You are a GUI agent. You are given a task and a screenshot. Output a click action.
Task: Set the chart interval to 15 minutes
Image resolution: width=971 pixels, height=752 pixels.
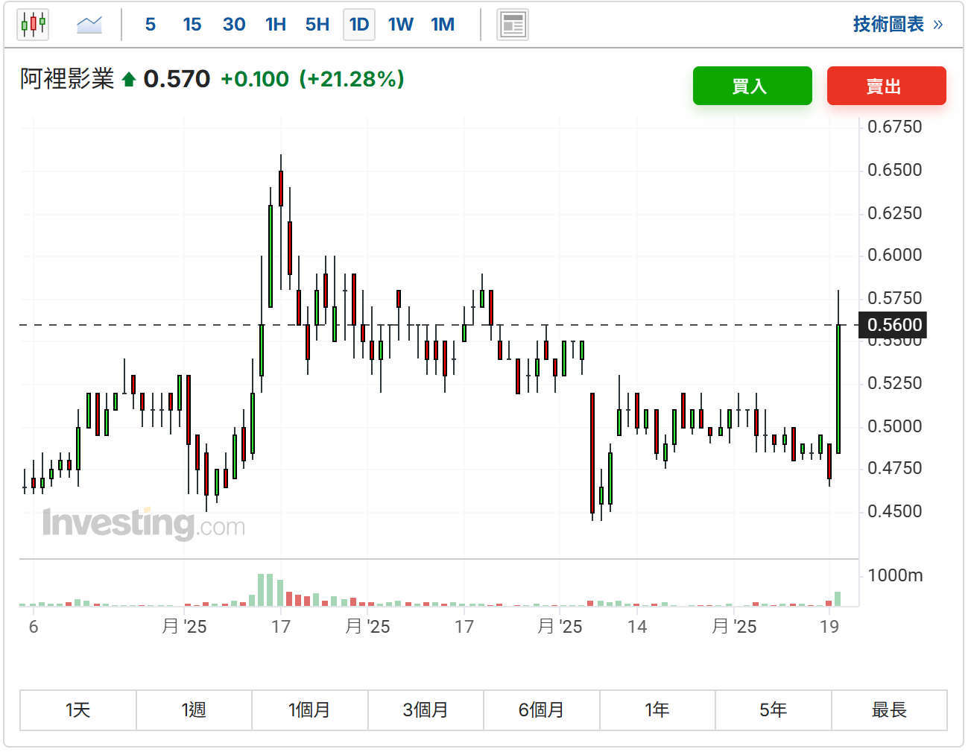click(192, 25)
